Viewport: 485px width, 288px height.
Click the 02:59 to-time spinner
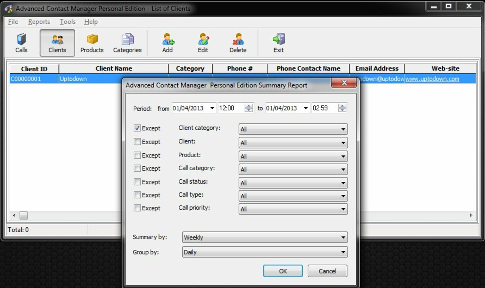tap(342, 108)
